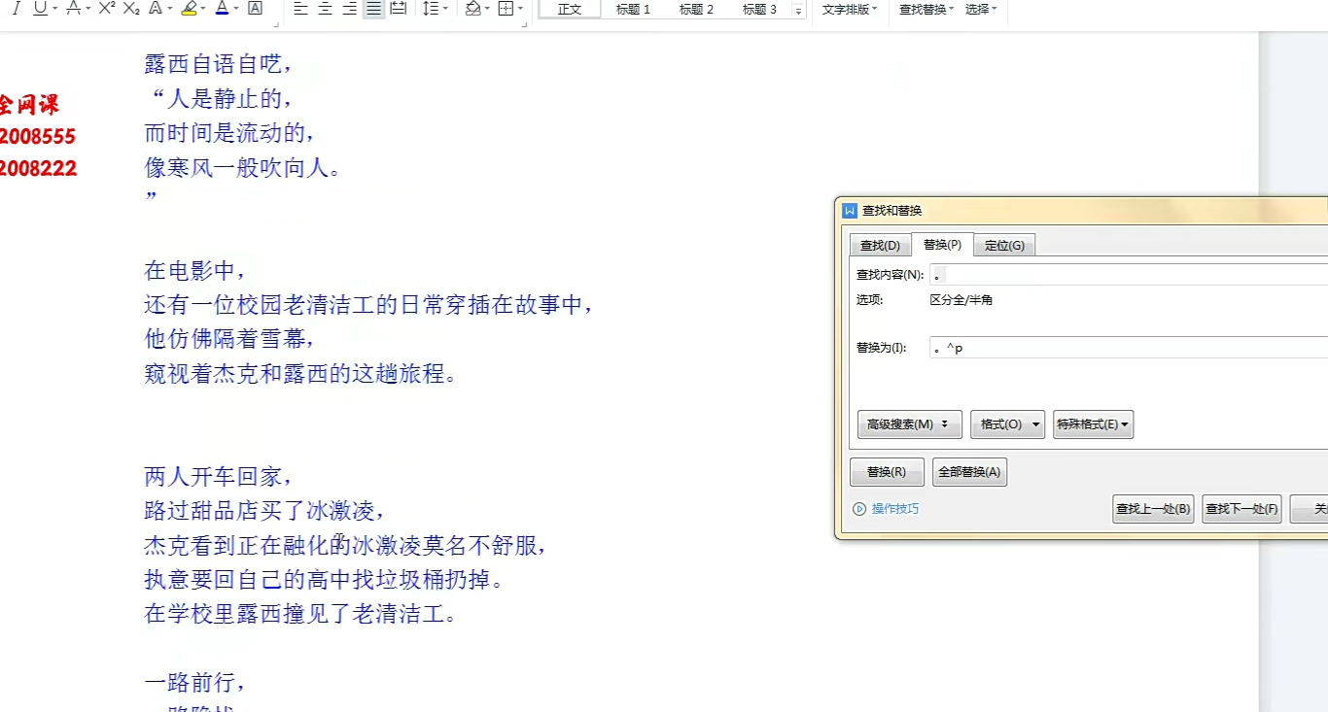Click the line 在电影中，
This screenshot has width=1328, height=712.
tap(195, 270)
